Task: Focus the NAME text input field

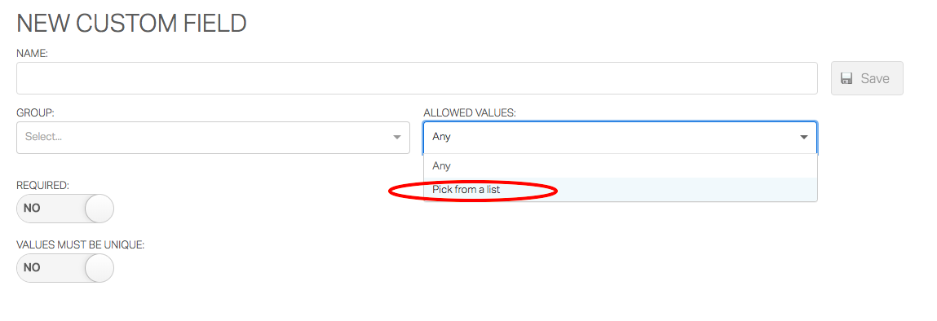Action: tap(417, 78)
